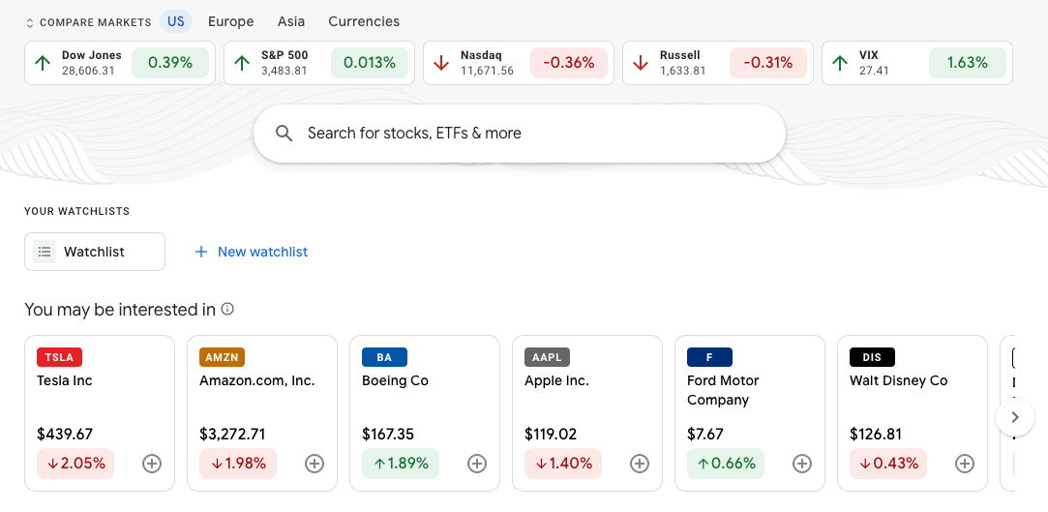Click the TSLA ticker badge
The height and width of the screenshot is (512, 1048).
(x=59, y=357)
